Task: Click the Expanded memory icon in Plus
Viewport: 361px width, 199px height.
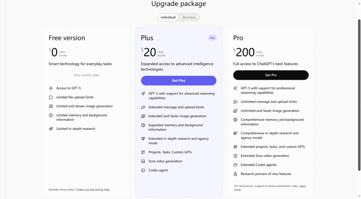Action: tap(143, 125)
